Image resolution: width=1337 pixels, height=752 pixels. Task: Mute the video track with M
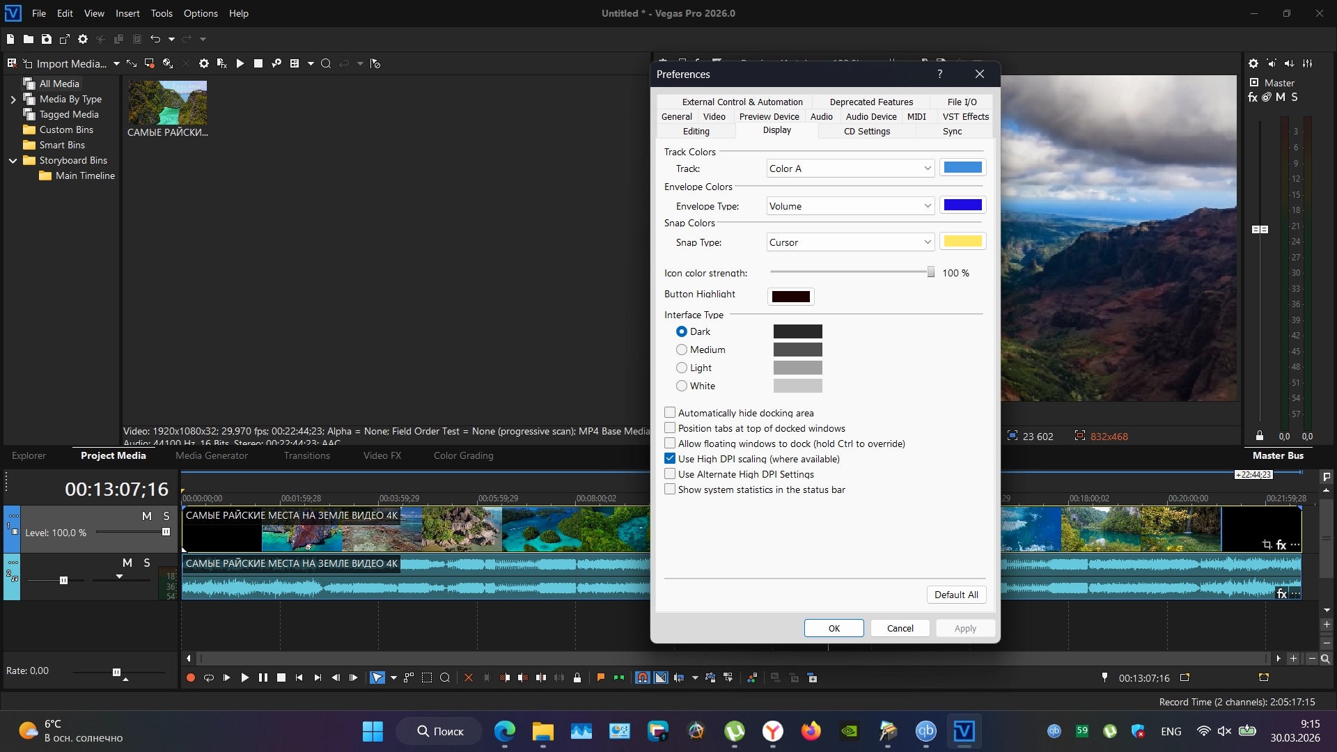pyautogui.click(x=146, y=516)
